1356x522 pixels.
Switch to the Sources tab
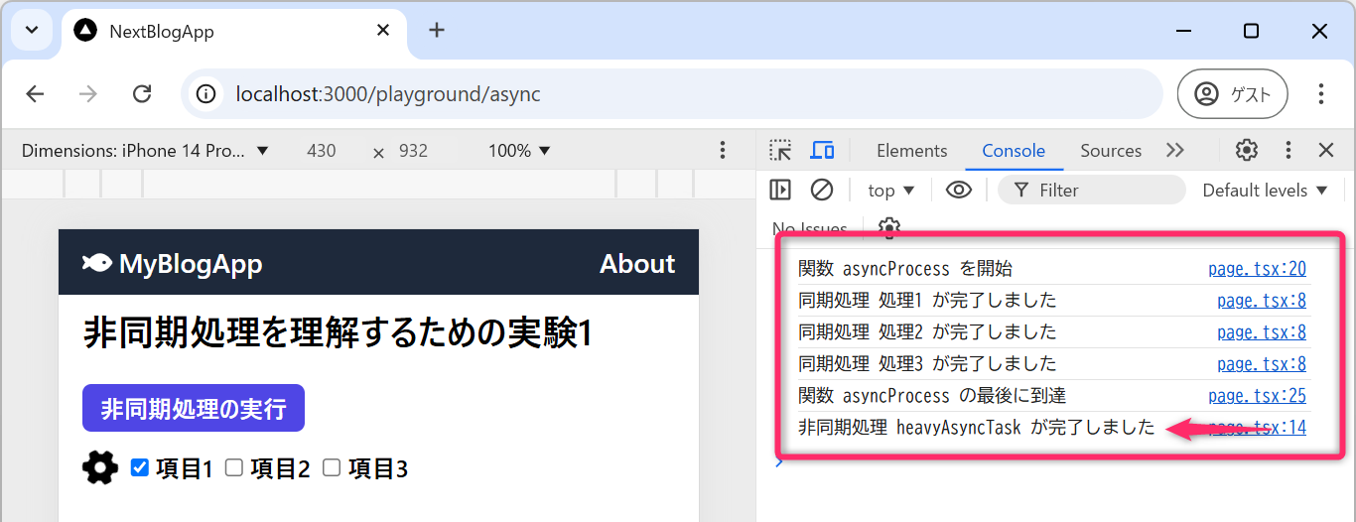coord(1110,151)
